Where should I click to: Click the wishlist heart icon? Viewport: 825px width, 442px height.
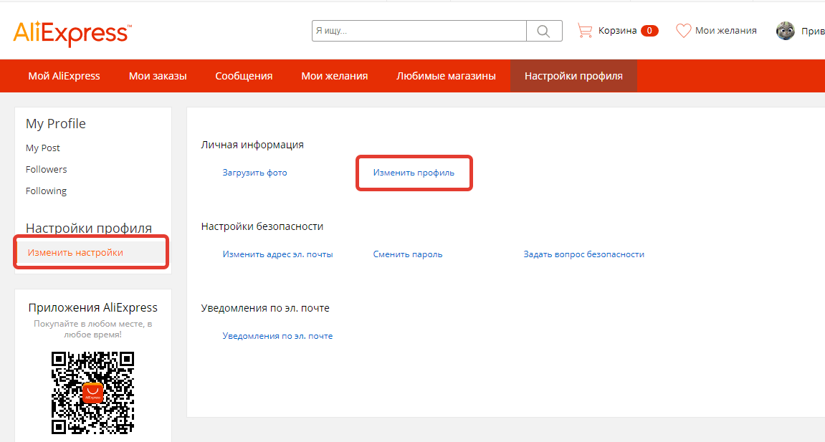pyautogui.click(x=684, y=31)
